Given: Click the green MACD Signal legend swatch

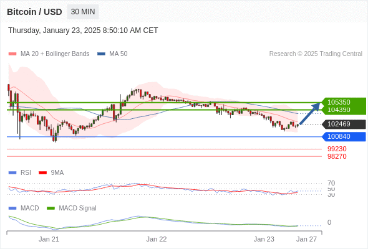Looking at the screenshot, I should [x=51, y=209].
